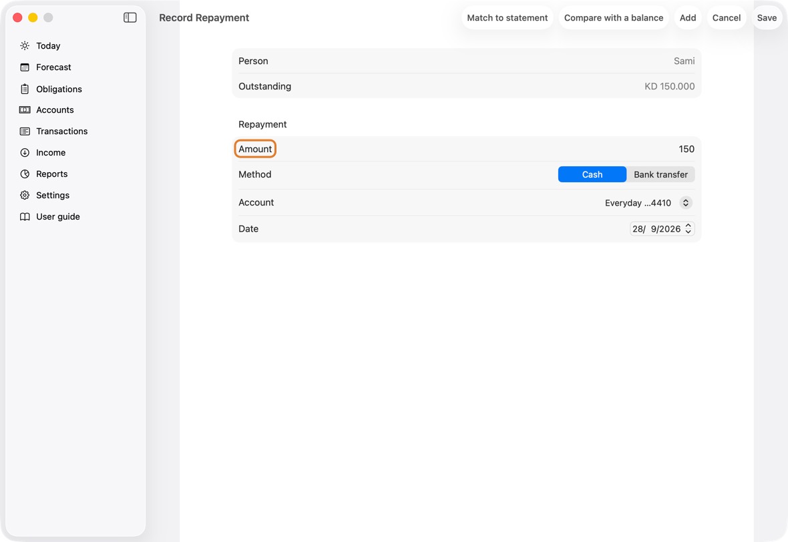Click Compare with a balance

[614, 17]
